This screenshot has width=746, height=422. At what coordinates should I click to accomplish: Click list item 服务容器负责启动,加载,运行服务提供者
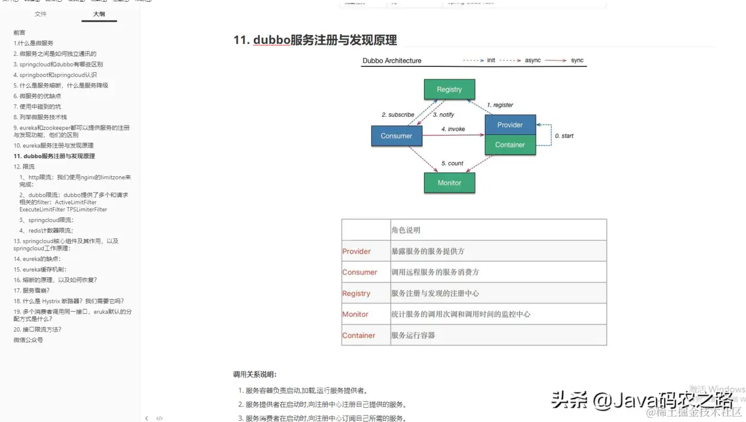[x=307, y=390]
